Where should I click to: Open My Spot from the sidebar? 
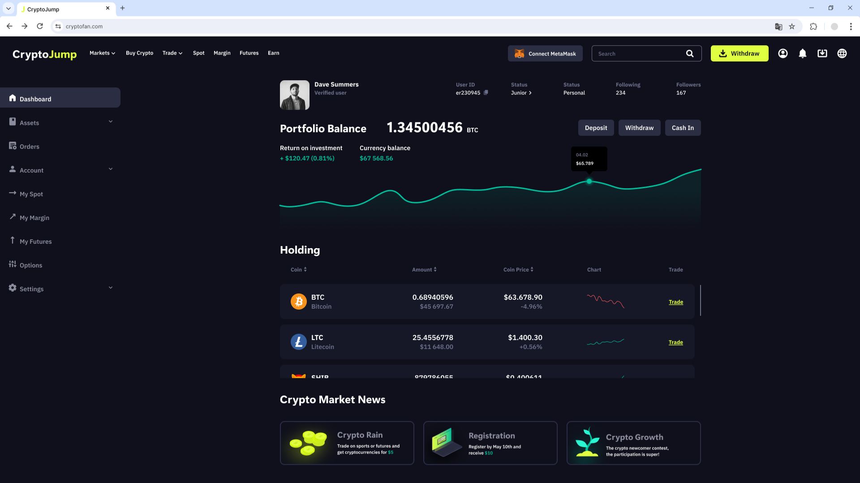31,194
